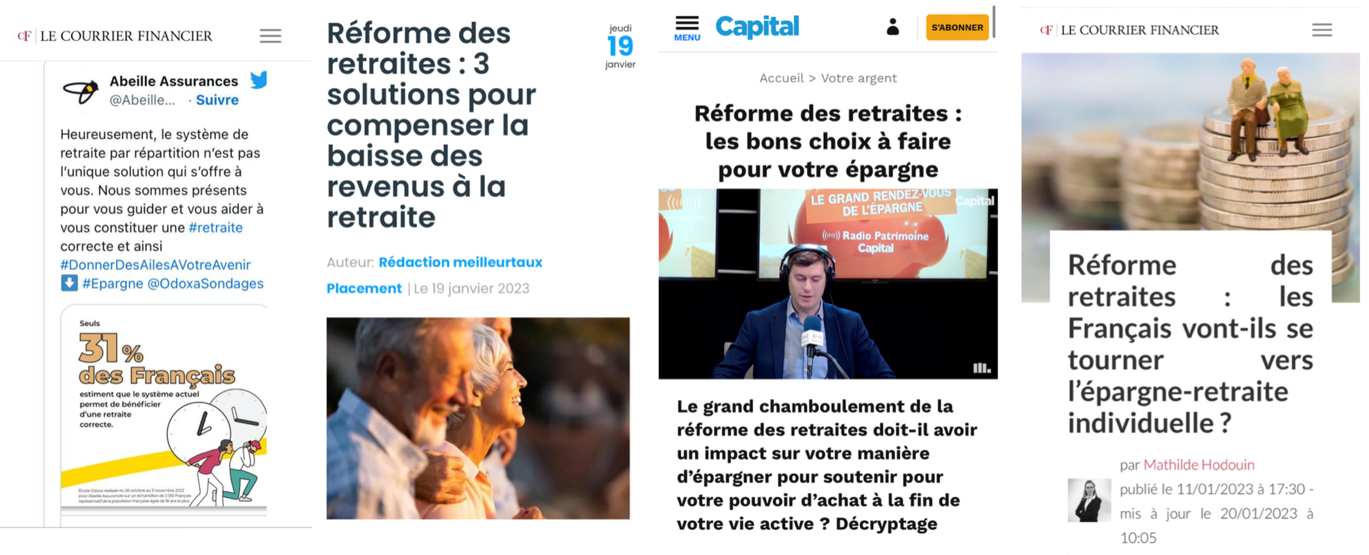Open the #DonnerDesAilesAVotreAvenir hashtag link
The height and width of the screenshot is (555, 1369).
point(156,265)
